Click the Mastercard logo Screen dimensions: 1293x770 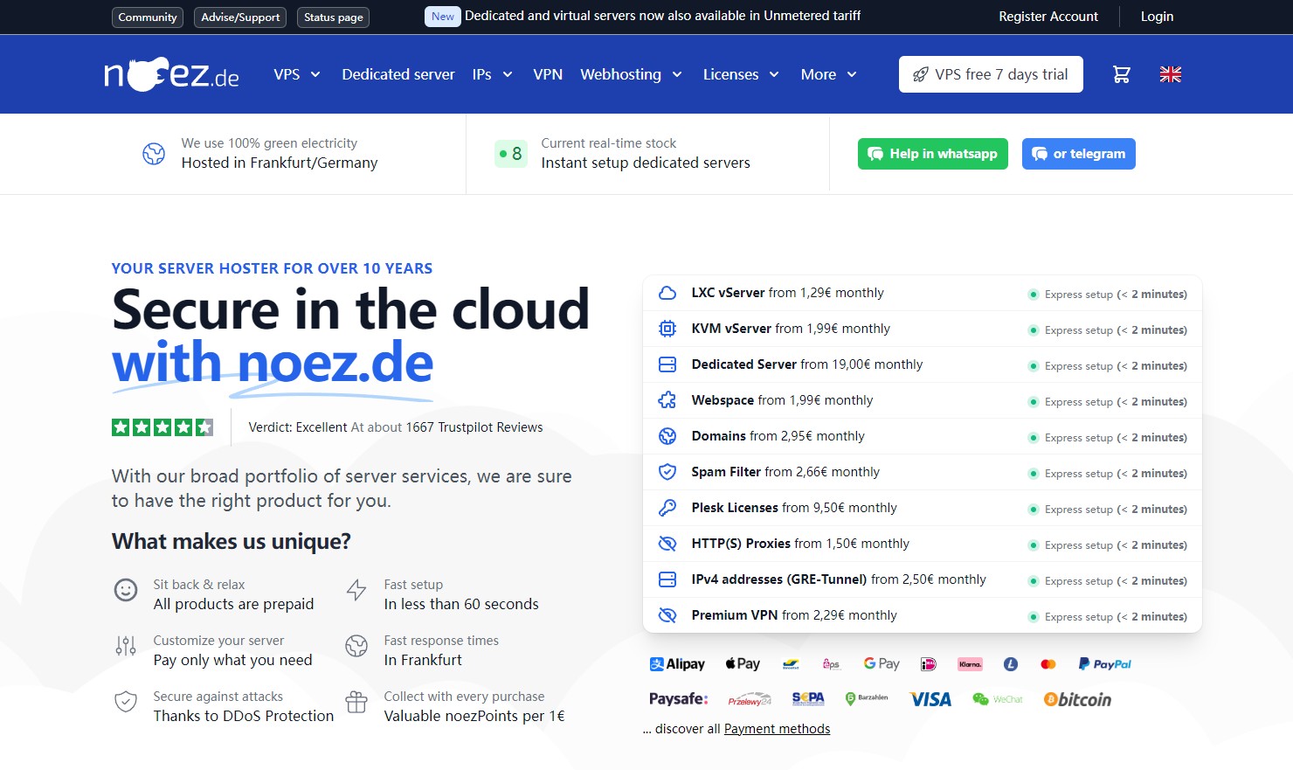(1048, 664)
